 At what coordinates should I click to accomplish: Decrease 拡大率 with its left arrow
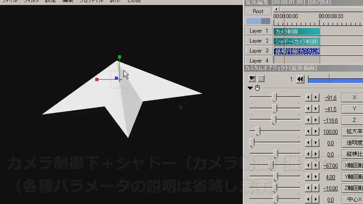(308, 131)
